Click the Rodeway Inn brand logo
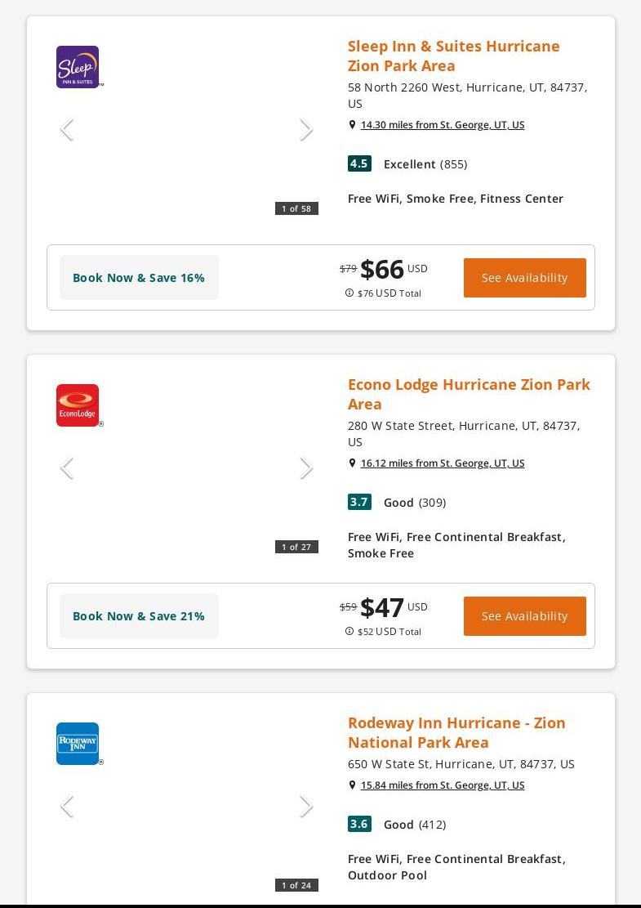 coord(78,744)
